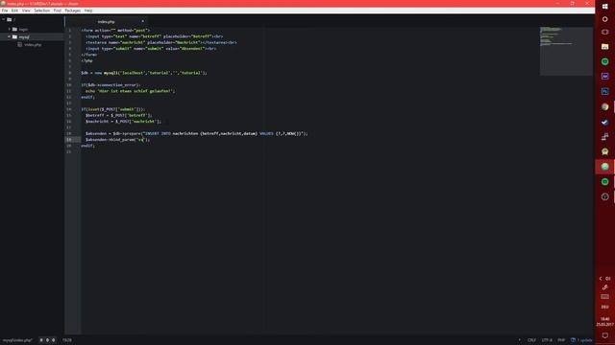Image resolution: width=615 pixels, height=345 pixels.
Task: Open the Adobe After Effects taskbar icon
Action: [604, 77]
